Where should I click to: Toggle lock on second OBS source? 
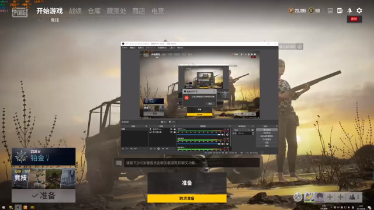click(x=175, y=132)
